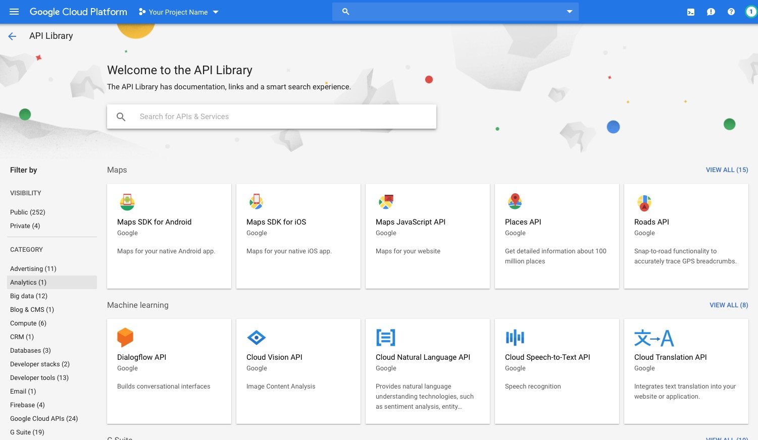Image resolution: width=758 pixels, height=440 pixels.
Task: Select the Compute (6) category
Action: click(x=28, y=323)
